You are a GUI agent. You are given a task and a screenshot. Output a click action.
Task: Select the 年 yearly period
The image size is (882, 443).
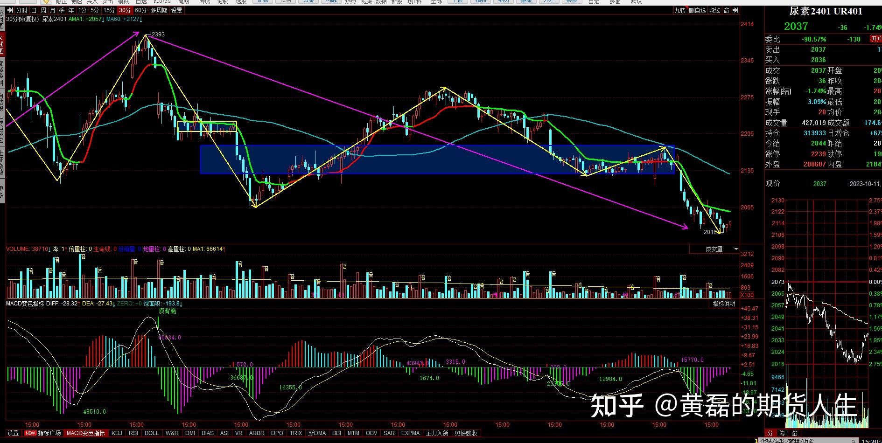tap(71, 10)
